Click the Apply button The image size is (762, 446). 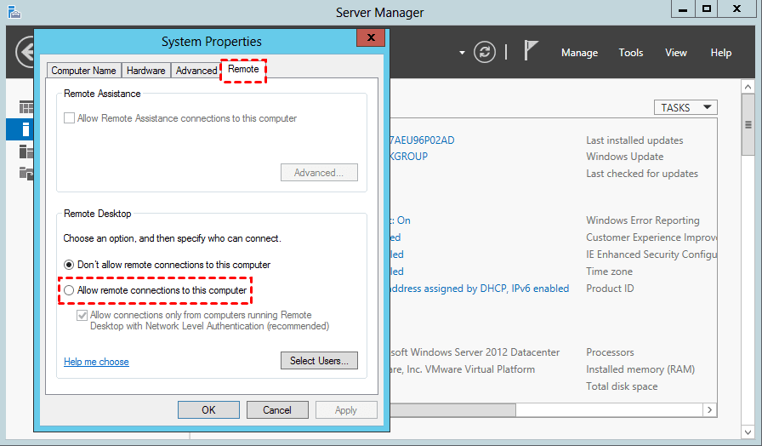pyautogui.click(x=346, y=410)
